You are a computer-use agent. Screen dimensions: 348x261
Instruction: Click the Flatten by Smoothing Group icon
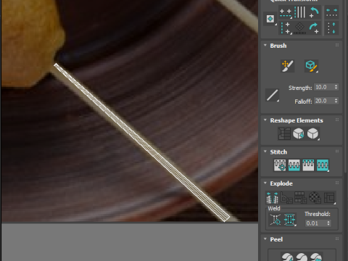click(301, 198)
